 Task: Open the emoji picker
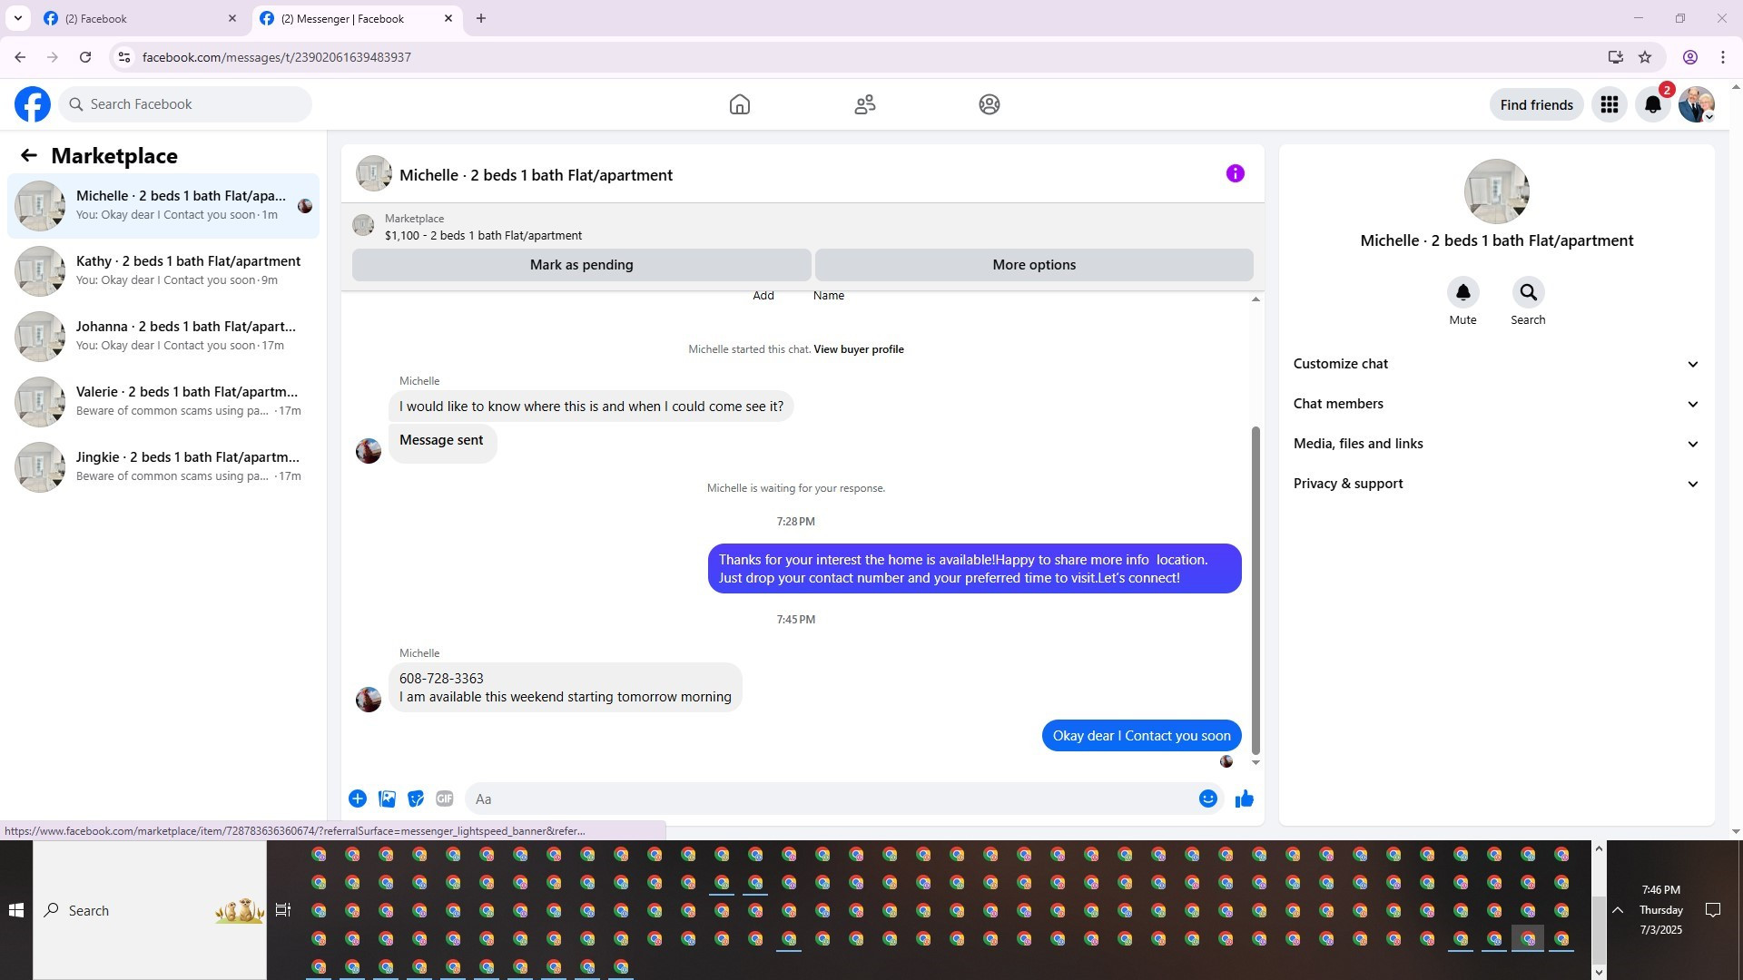pyautogui.click(x=1207, y=799)
